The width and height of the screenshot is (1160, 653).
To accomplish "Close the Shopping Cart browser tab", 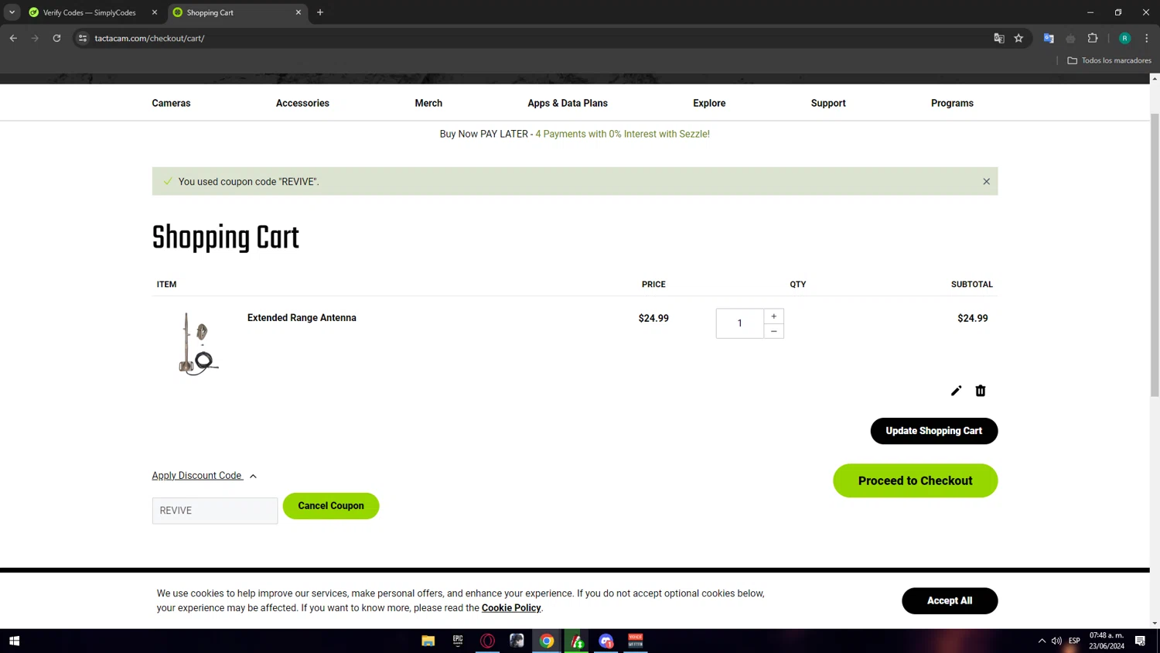I will pyautogui.click(x=299, y=12).
